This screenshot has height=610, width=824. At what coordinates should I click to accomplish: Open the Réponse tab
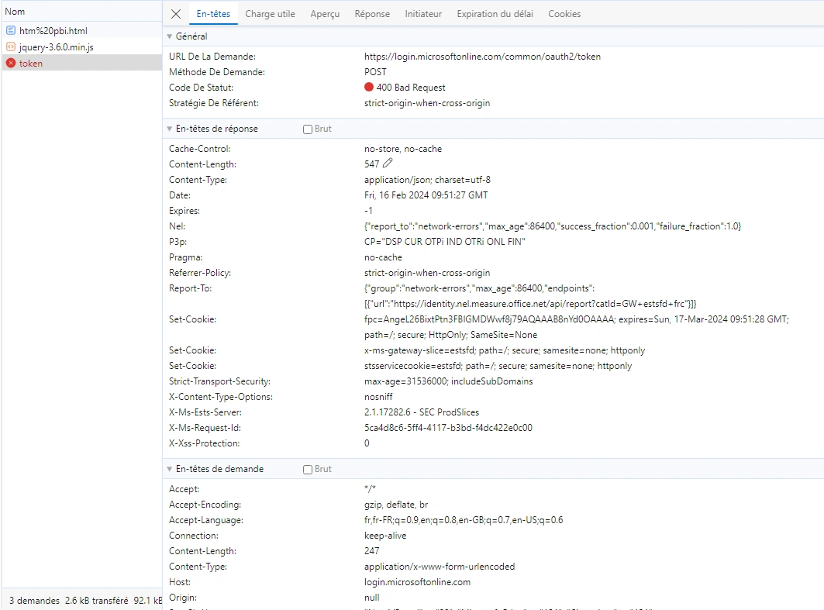tap(372, 14)
